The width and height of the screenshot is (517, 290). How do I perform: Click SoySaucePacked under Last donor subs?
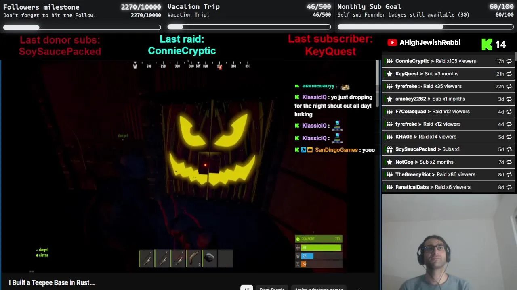60,52
